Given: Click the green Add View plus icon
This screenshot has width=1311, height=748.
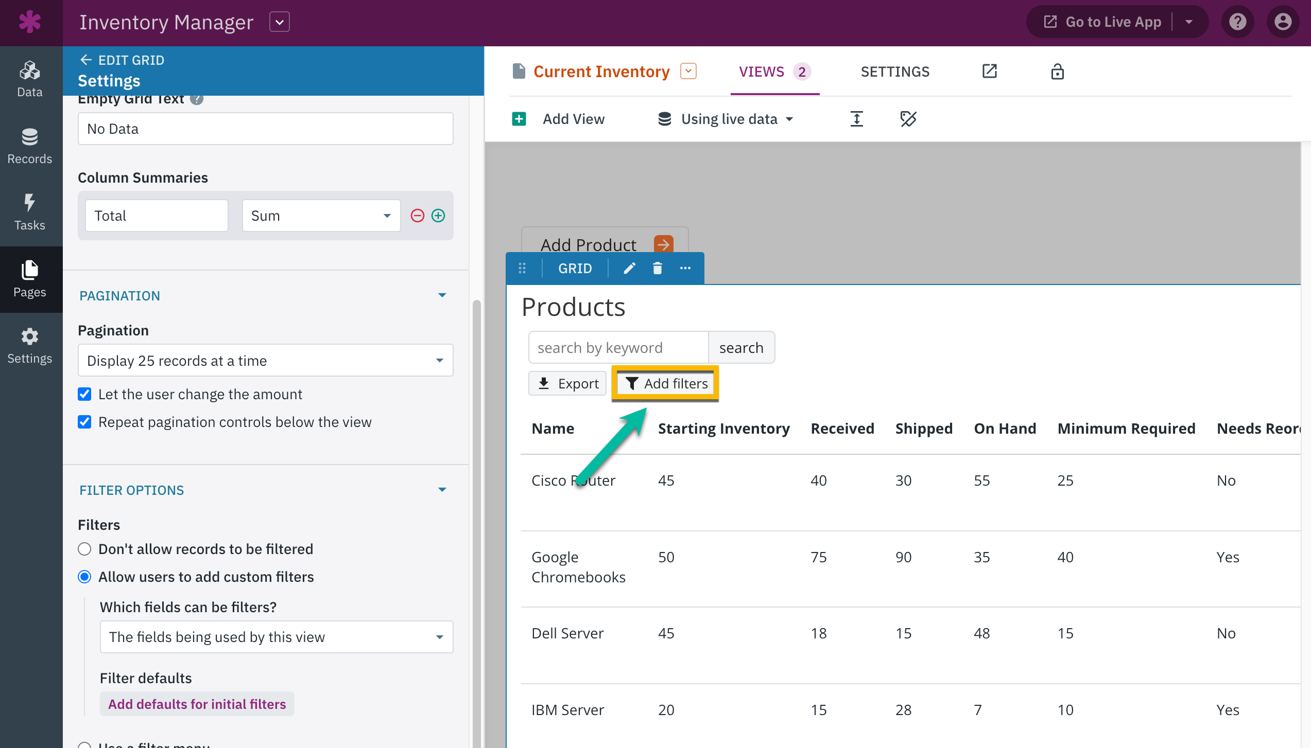Looking at the screenshot, I should 519,119.
